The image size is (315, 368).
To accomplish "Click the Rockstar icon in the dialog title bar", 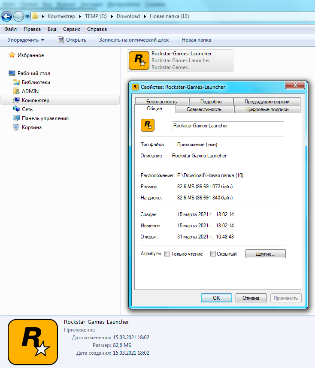I will point(135,87).
